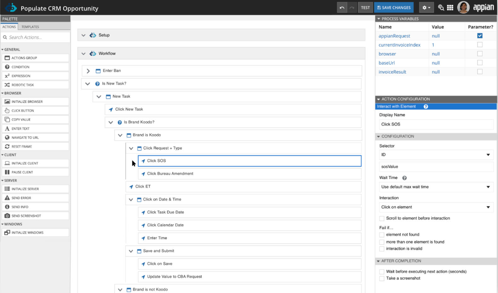
Task: Collapse the Workflow section
Action: pyautogui.click(x=83, y=54)
